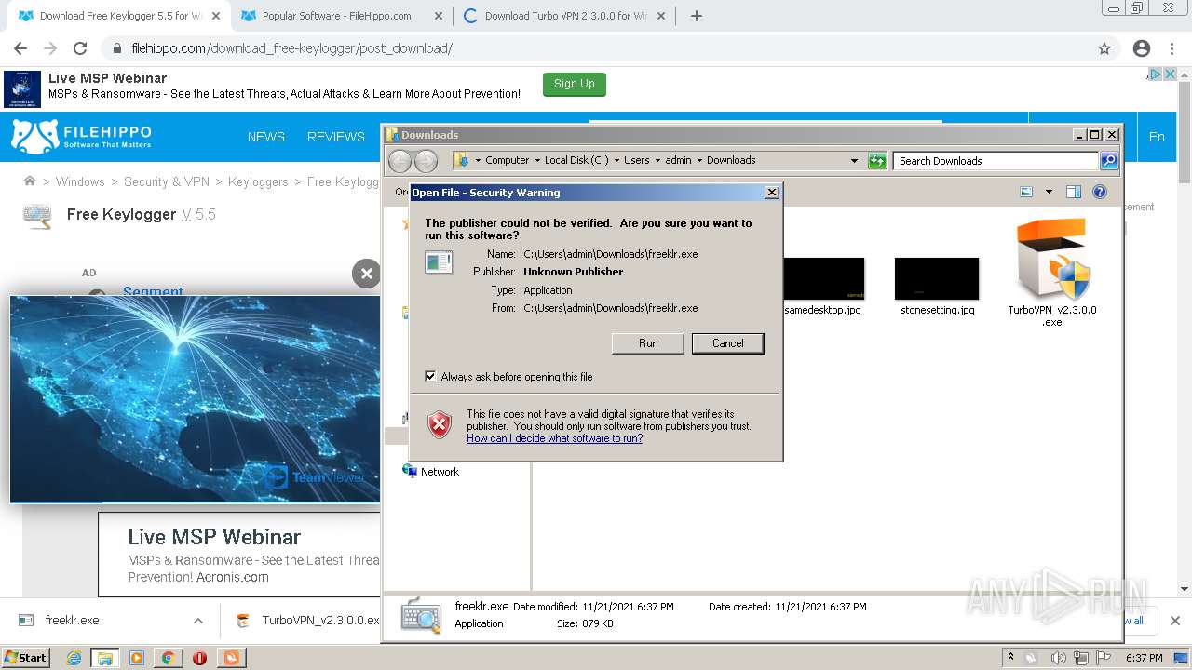Screen dimensions: 1192x670
Task: Switch to 'Download Turbo VPN 2.3.0.0' tab
Action: (x=565, y=16)
